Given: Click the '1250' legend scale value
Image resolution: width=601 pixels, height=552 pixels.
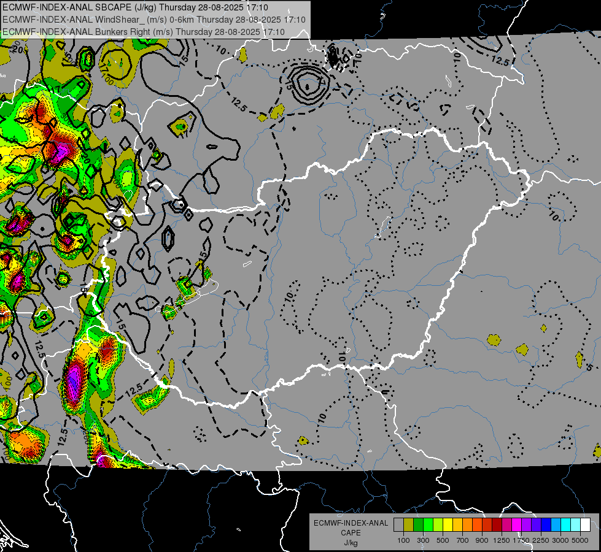Looking at the screenshot, I should tap(502, 540).
